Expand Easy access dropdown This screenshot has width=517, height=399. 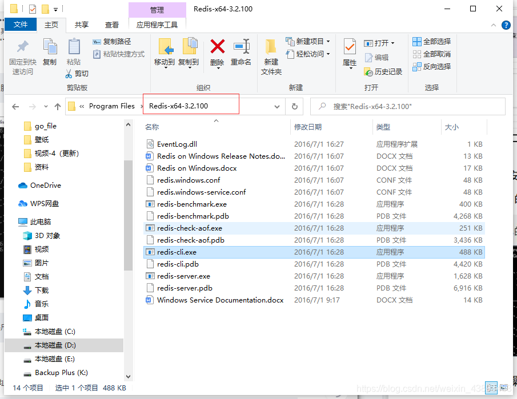(x=308, y=54)
